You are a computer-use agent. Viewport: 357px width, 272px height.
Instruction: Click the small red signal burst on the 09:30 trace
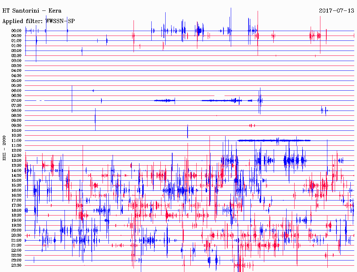click(x=252, y=126)
